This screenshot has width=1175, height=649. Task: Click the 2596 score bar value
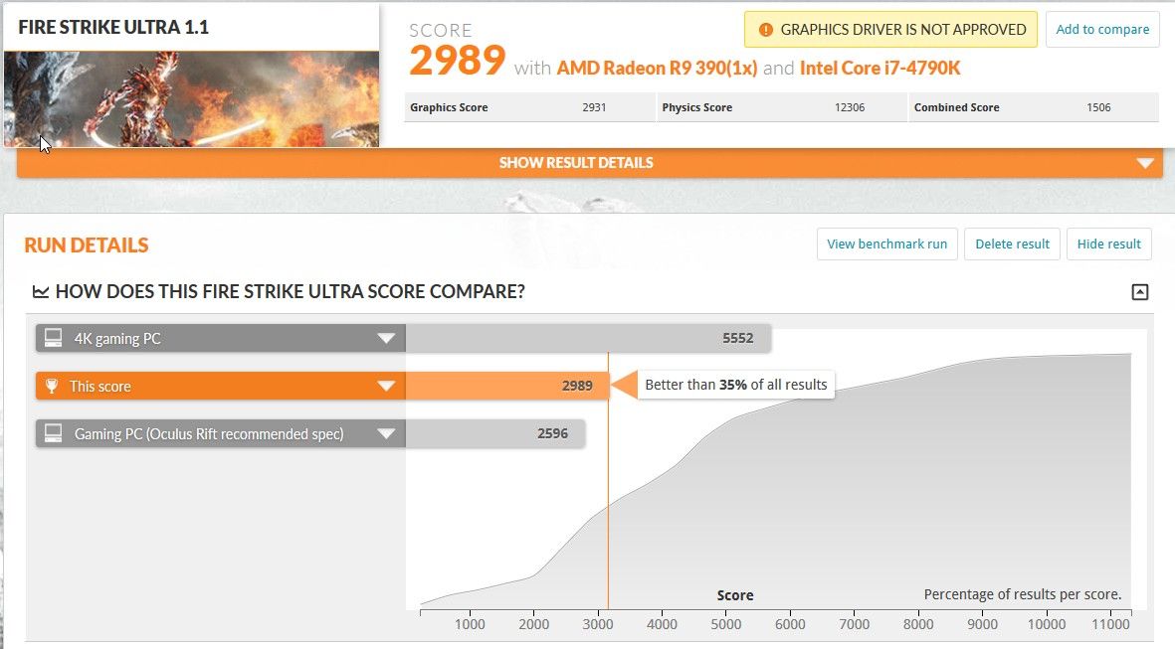point(552,433)
